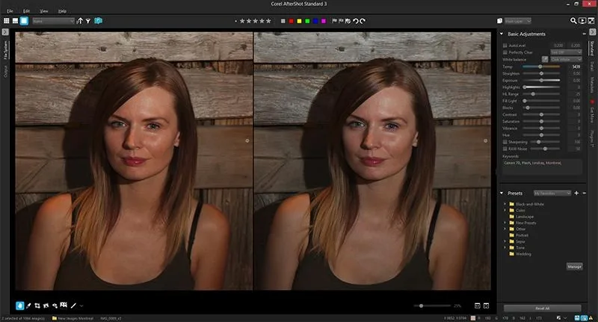Open the File menu
The width and height of the screenshot is (598, 322).
click(10, 11)
